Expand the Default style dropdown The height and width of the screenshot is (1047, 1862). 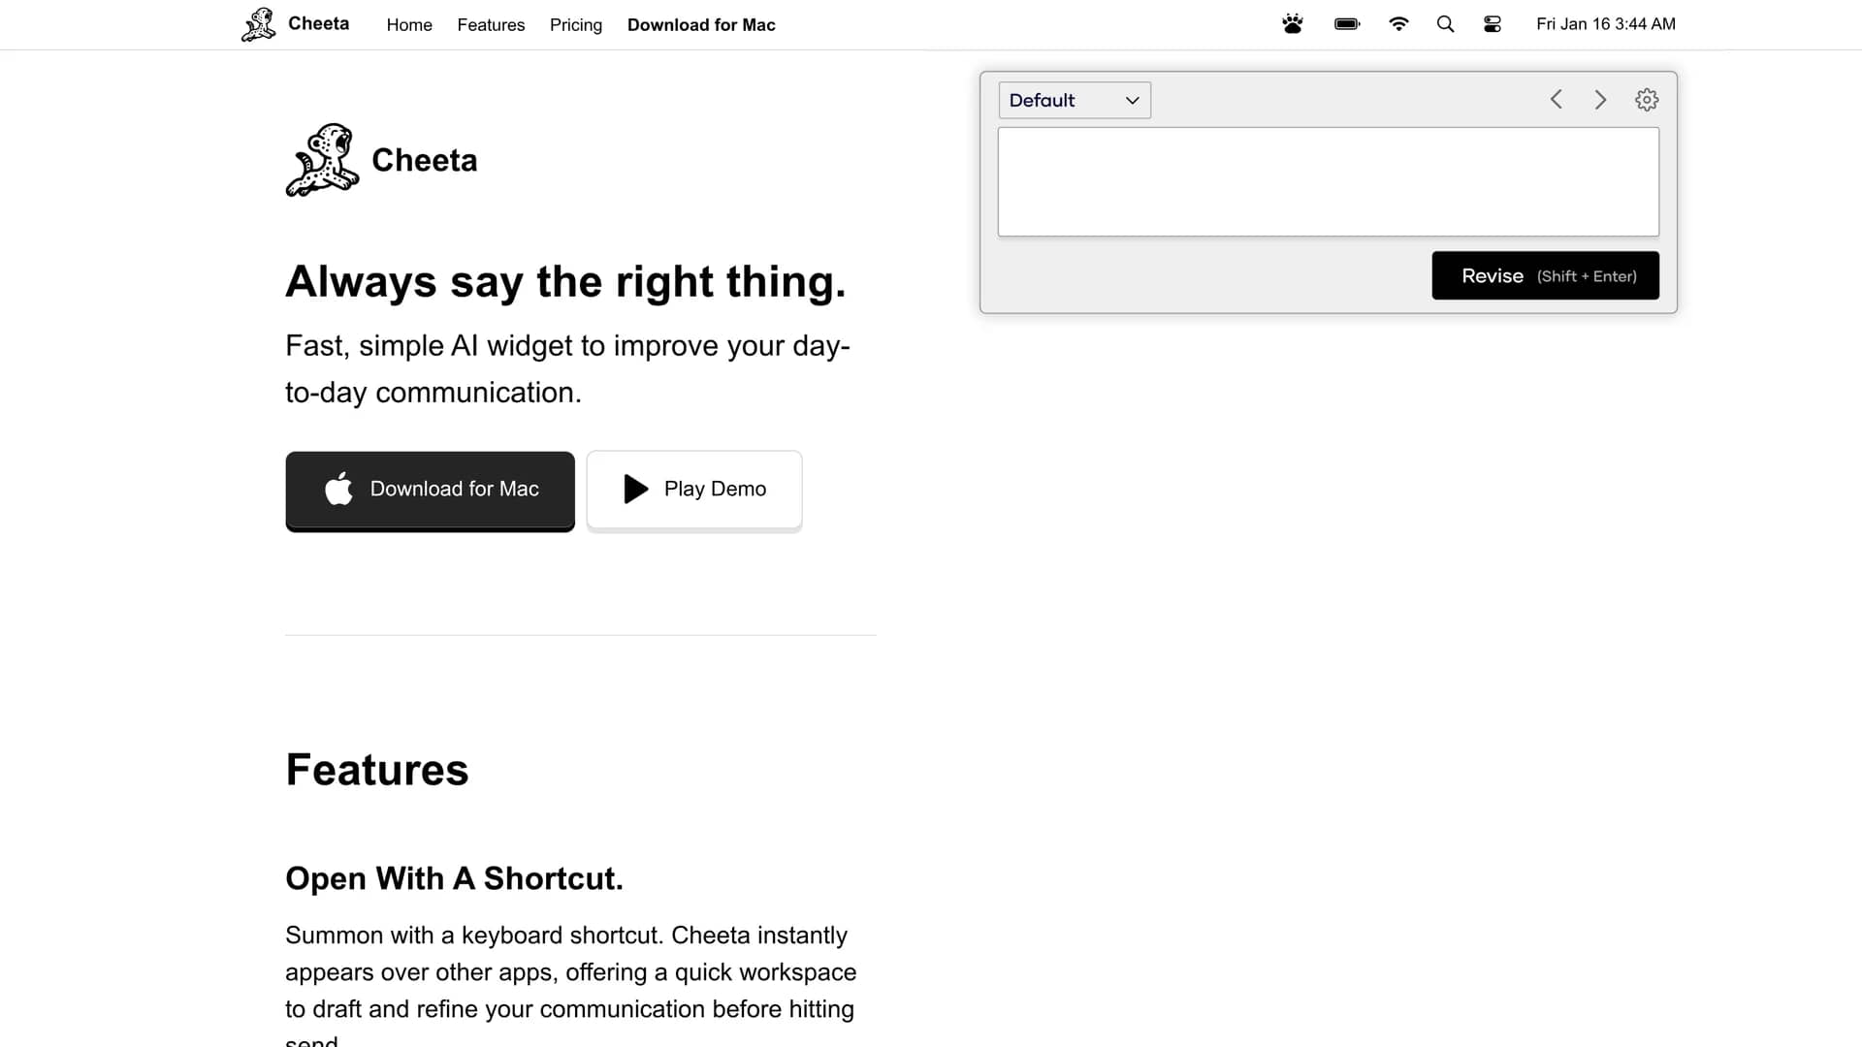coord(1075,100)
